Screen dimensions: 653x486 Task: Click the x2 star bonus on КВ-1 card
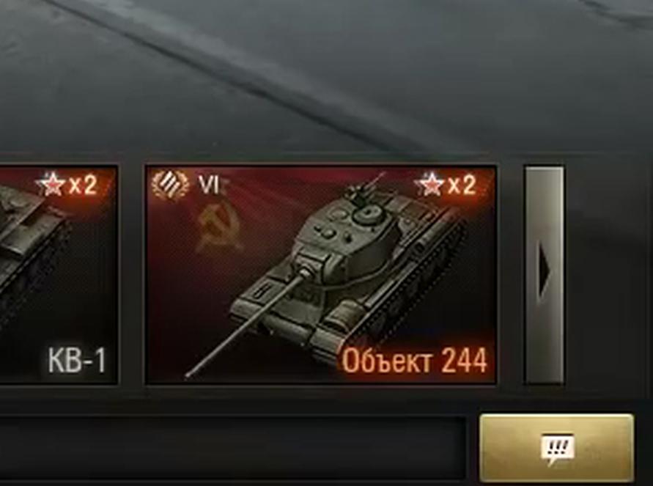tap(67, 185)
